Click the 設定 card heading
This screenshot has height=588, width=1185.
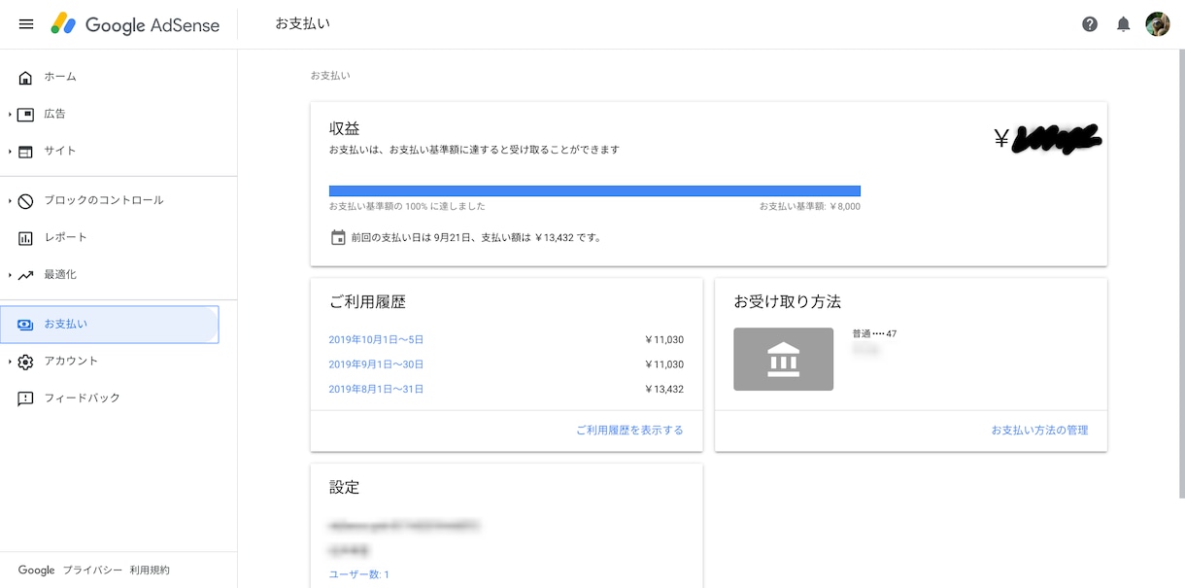[345, 487]
